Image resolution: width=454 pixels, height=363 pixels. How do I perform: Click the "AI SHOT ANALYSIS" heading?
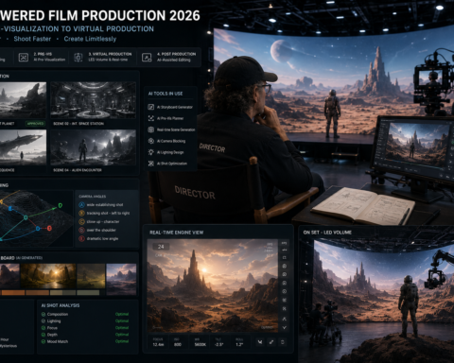pyautogui.click(x=61, y=305)
